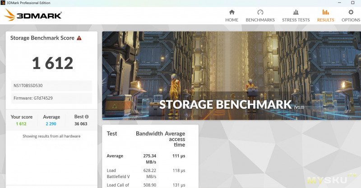The image size is (361, 188).
Task: Open Options via the gear icon
Action: 351,12
